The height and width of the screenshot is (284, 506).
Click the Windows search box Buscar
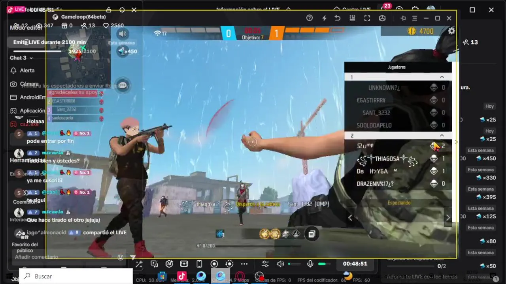tap(76, 276)
